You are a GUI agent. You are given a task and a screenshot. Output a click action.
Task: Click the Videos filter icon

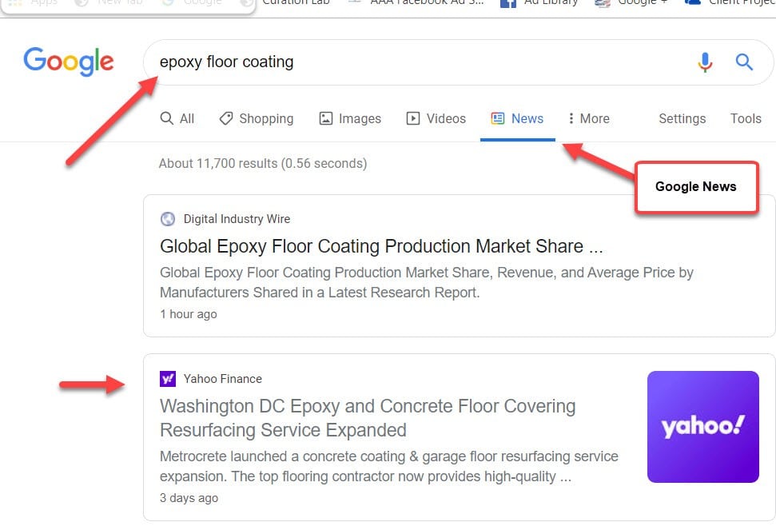(x=413, y=118)
